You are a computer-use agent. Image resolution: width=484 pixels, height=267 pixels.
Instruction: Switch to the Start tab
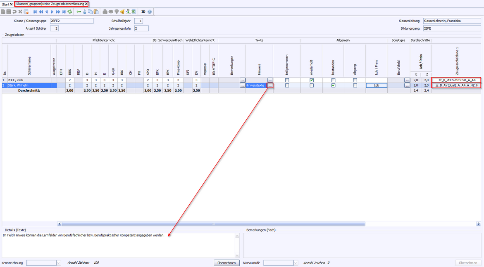(5, 4)
